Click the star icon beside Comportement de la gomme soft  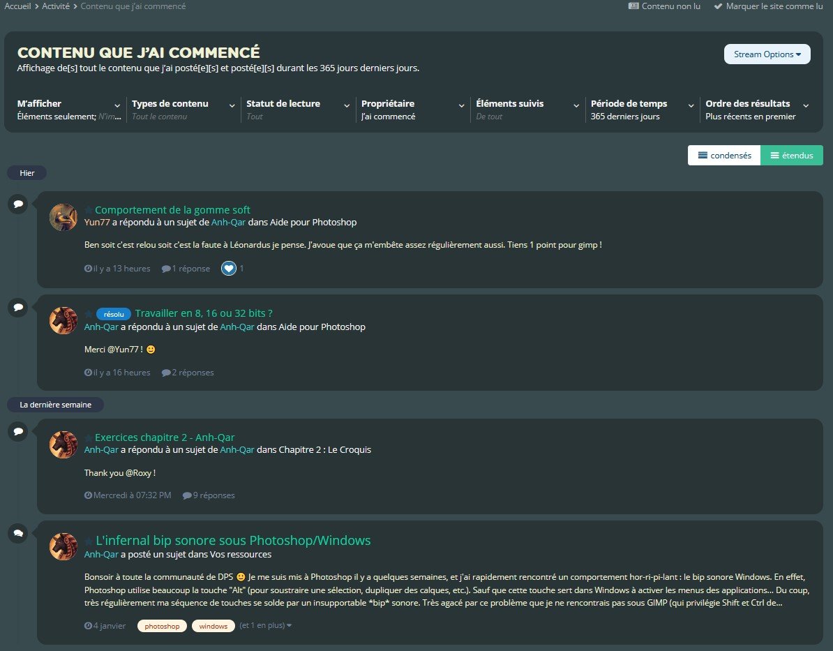(89, 210)
